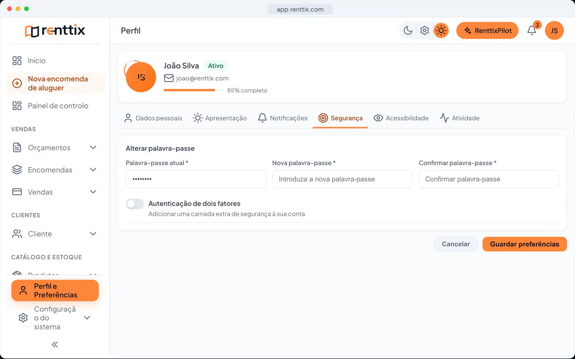Click the plus icon for Nova encomenda
This screenshot has width=575, height=359.
click(17, 83)
